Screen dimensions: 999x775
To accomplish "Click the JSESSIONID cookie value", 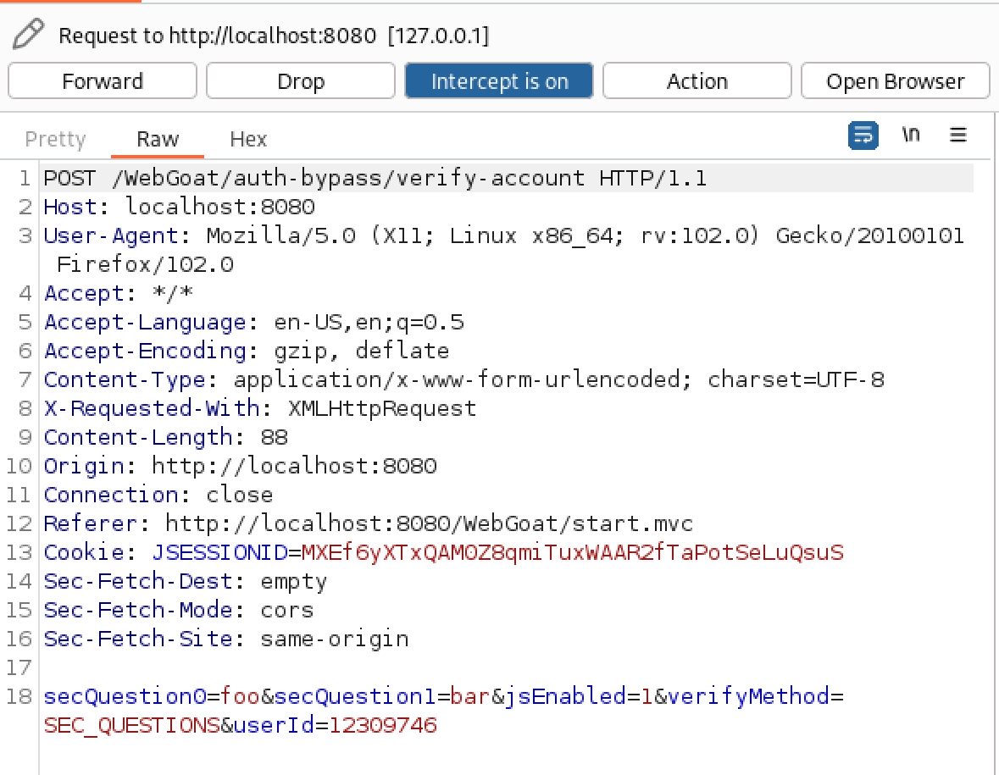I will [572, 553].
